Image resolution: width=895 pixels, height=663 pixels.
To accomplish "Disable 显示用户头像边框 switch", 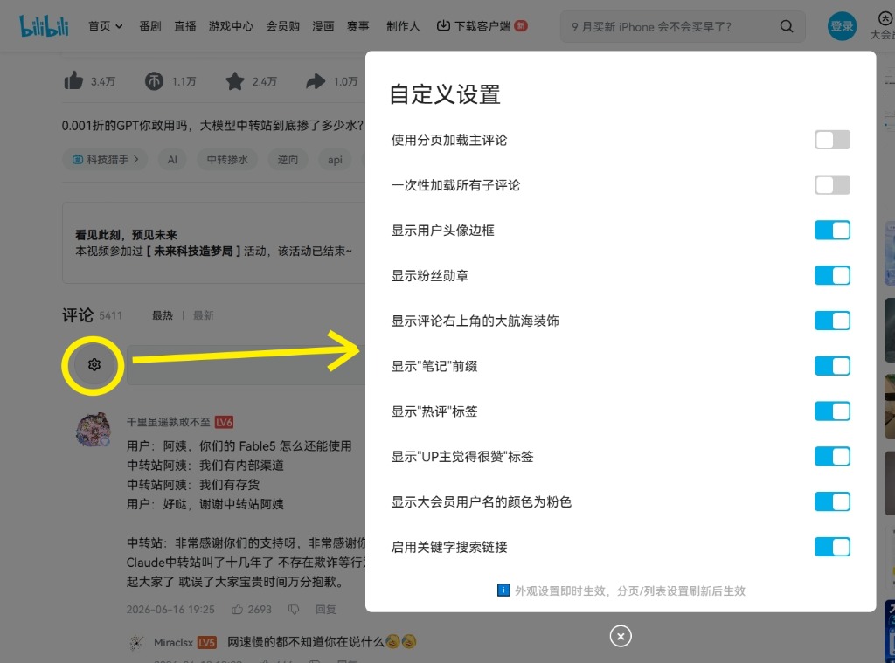I will pyautogui.click(x=832, y=231).
